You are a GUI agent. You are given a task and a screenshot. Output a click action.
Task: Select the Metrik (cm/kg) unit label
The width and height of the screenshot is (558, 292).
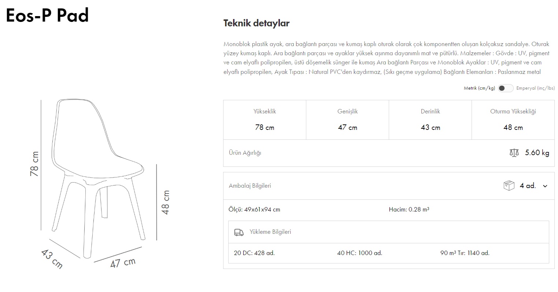click(x=479, y=88)
